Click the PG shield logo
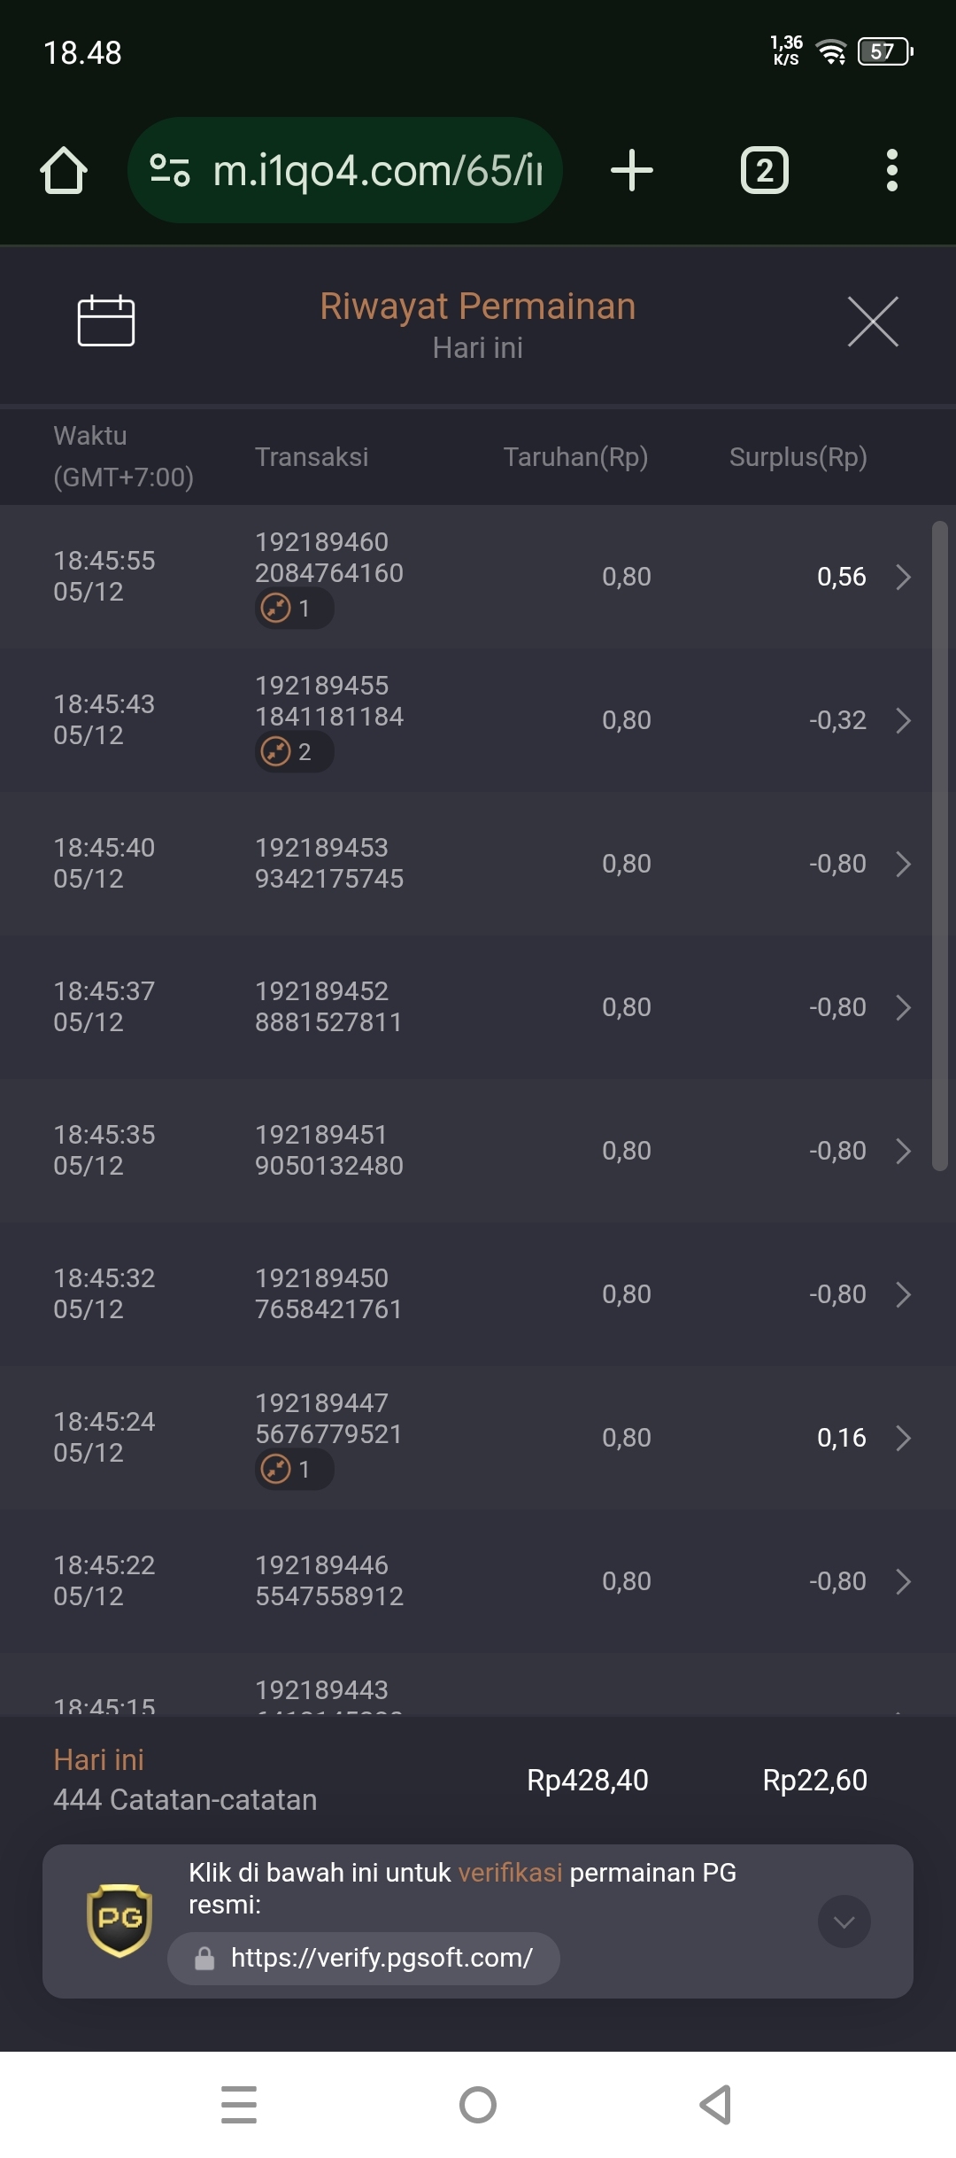The image size is (956, 2158). [x=119, y=1921]
